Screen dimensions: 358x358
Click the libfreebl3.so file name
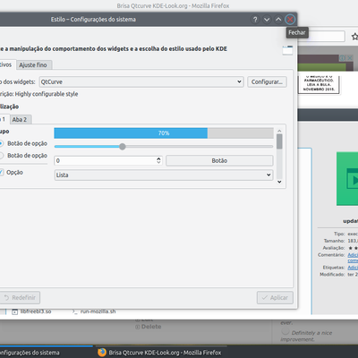click(x=36, y=311)
